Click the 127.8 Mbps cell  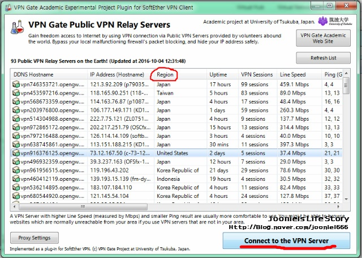(x=294, y=196)
